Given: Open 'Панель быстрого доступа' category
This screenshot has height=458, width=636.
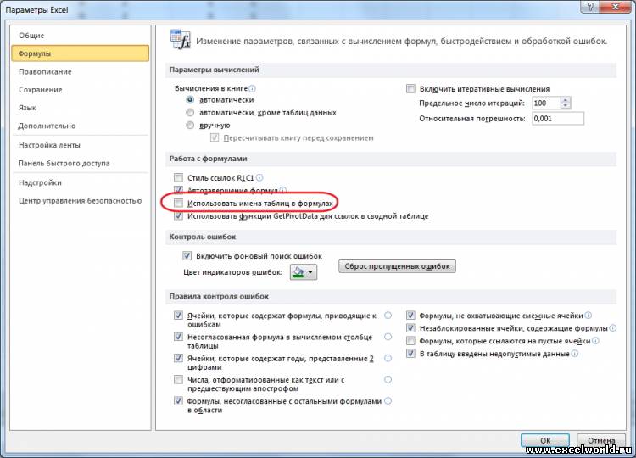Looking at the screenshot, I should coord(81,163).
